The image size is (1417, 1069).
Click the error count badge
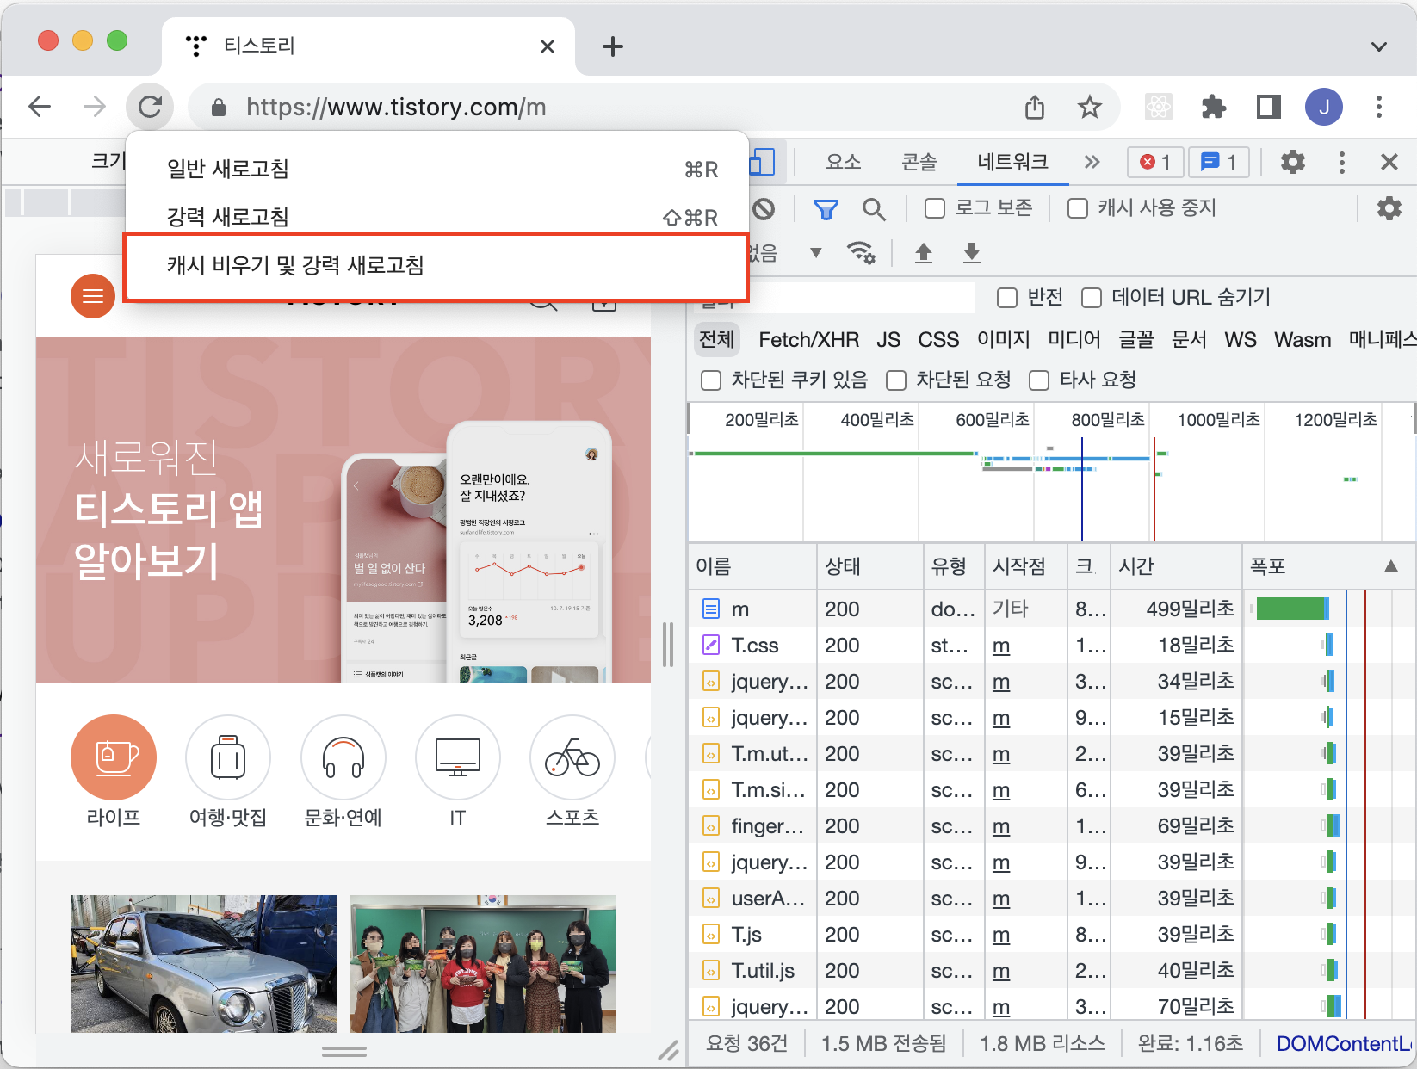tap(1155, 162)
